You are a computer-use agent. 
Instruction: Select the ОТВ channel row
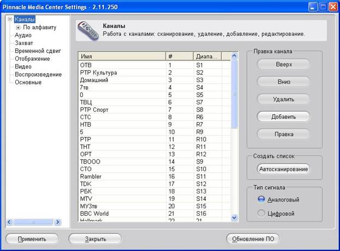tap(154, 65)
